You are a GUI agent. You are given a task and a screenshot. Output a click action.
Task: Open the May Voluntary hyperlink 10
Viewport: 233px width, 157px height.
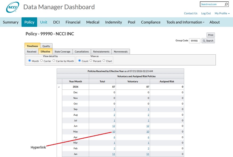[148, 132]
